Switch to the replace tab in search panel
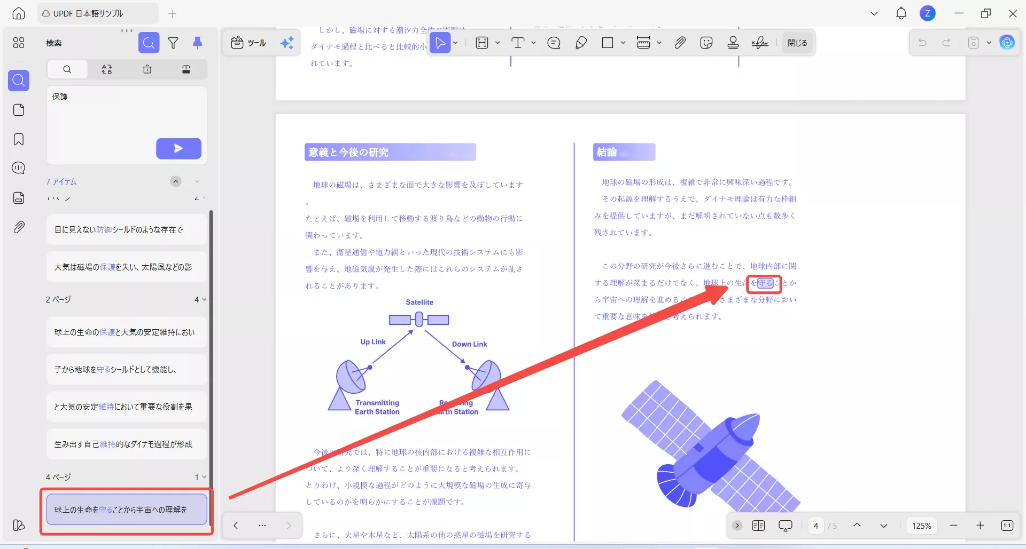This screenshot has width=1026, height=549. tap(107, 69)
